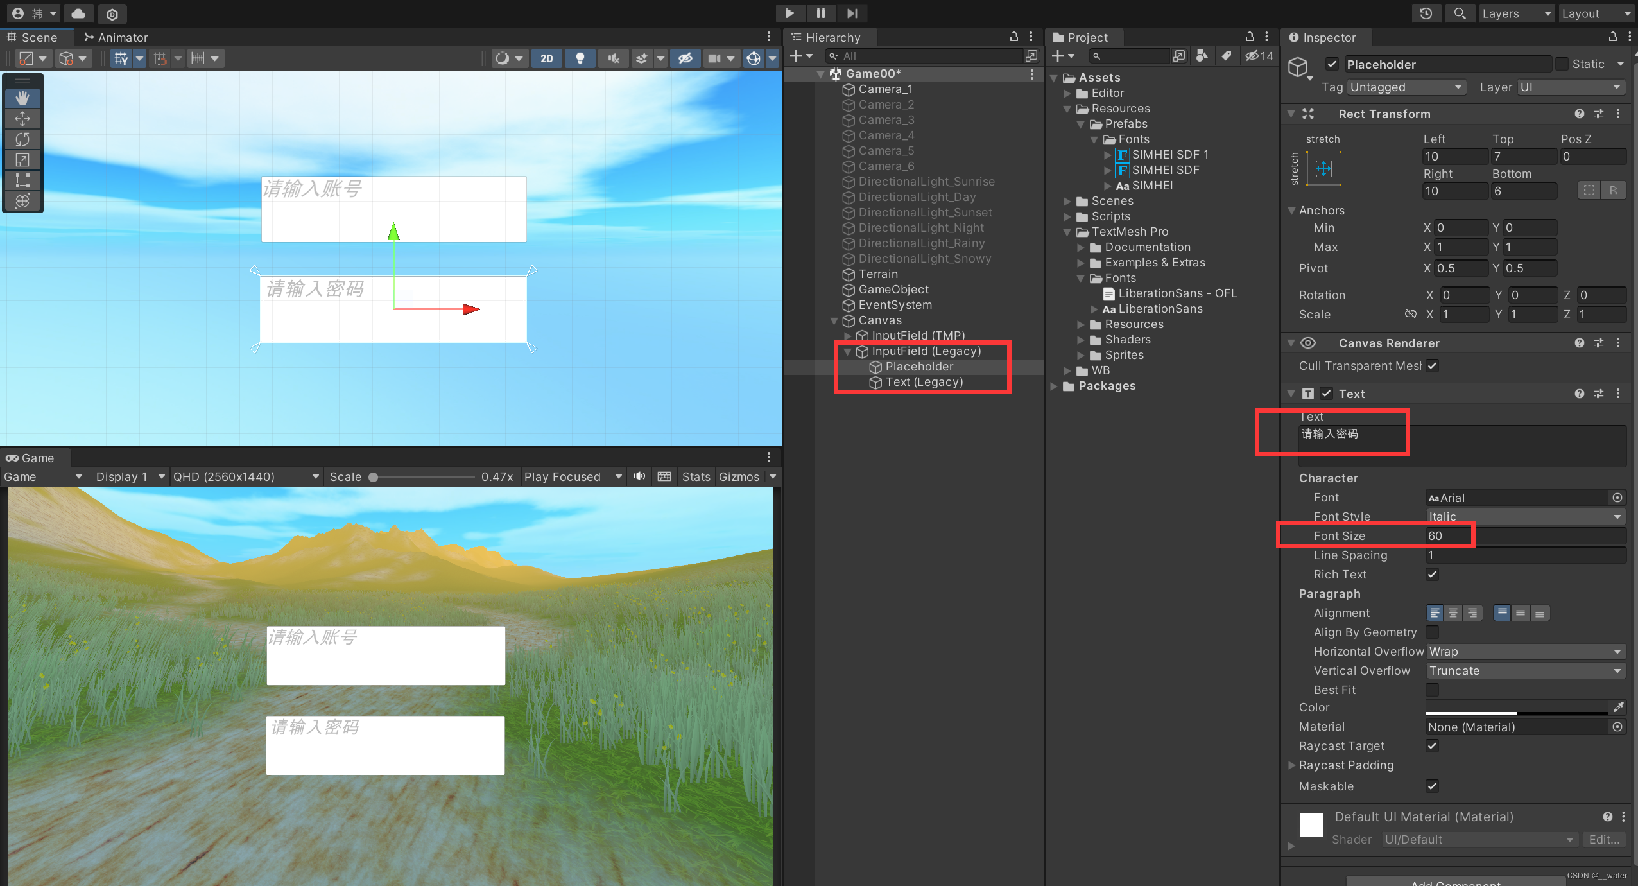This screenshot has height=886, width=1638.
Task: Click the Stats button in Game view
Action: point(696,476)
